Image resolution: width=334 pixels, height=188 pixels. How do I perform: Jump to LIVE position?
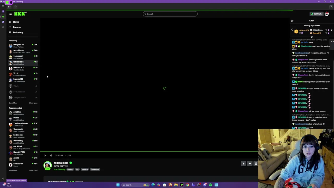(x=68, y=155)
